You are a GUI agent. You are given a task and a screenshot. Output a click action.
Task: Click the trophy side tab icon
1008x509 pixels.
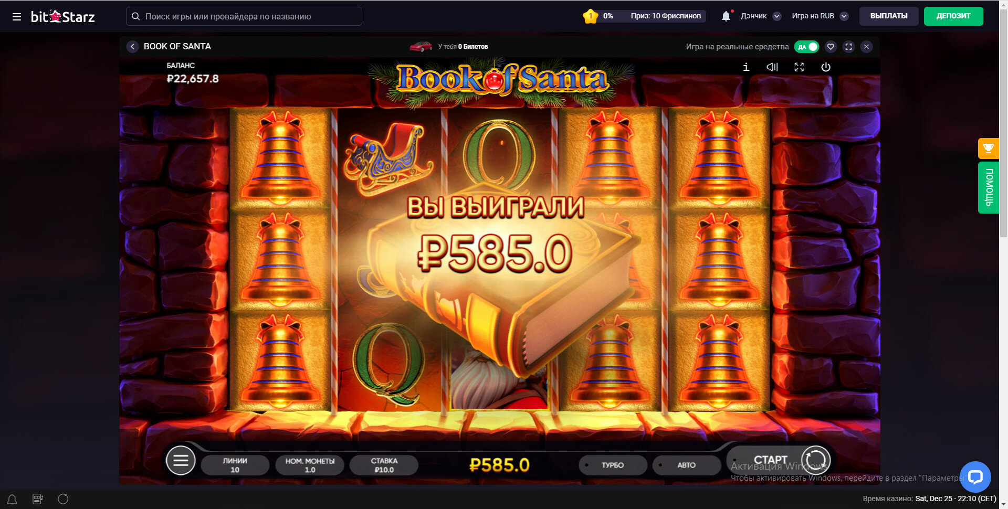point(988,149)
